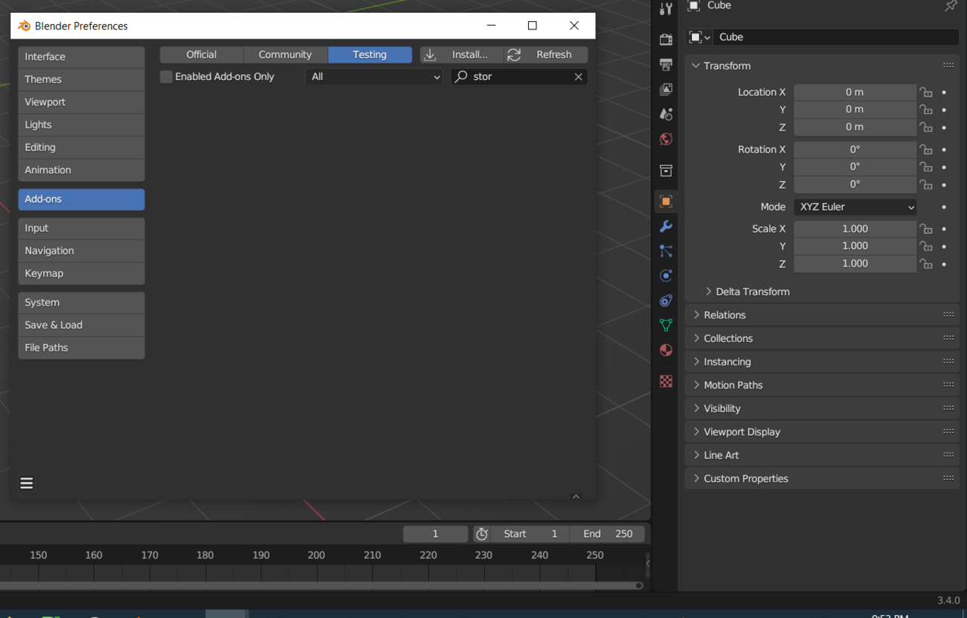967x618 pixels.
Task: Toggle the lock for Scale X
Action: (925, 229)
